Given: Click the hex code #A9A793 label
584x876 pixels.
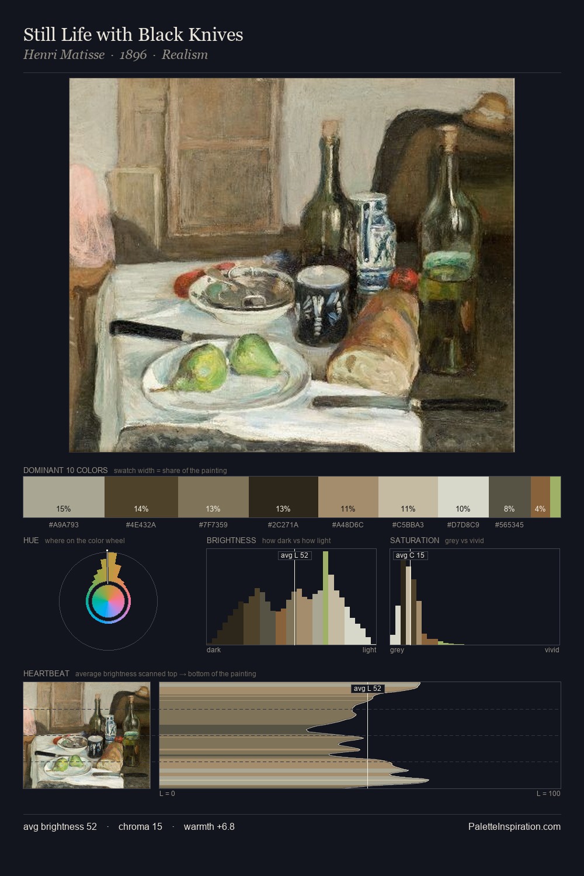Looking at the screenshot, I should click(64, 524).
